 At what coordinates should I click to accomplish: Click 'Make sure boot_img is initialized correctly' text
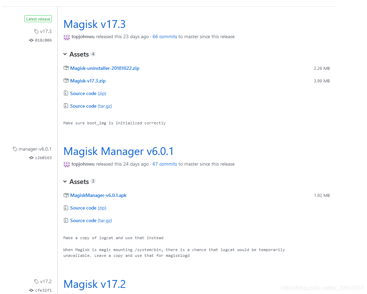pos(114,123)
